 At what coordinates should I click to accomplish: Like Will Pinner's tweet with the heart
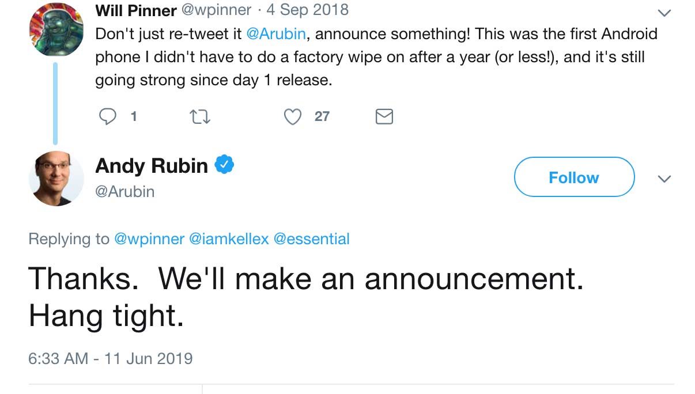click(293, 117)
